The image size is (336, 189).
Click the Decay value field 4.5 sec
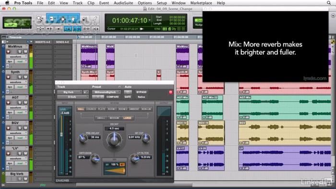(114, 129)
